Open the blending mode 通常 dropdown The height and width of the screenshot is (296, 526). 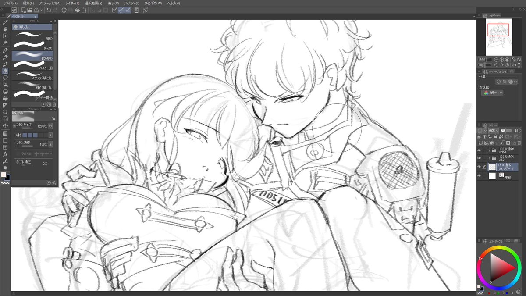(x=494, y=131)
